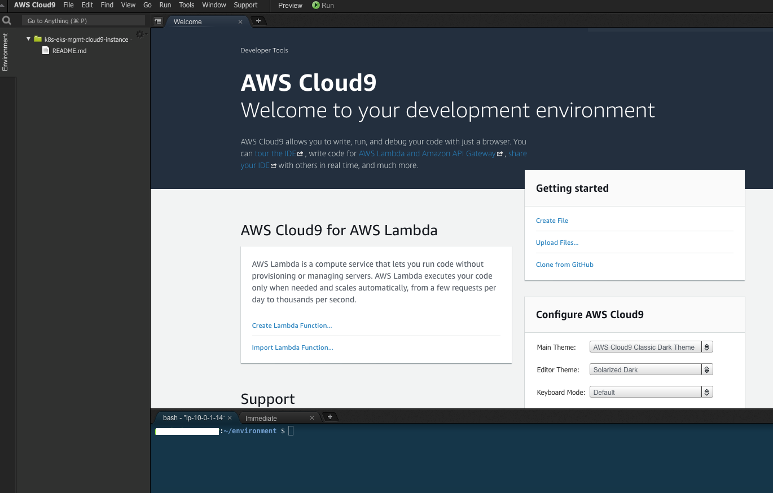Click the Upload Files... link
The height and width of the screenshot is (493, 773).
[557, 243]
